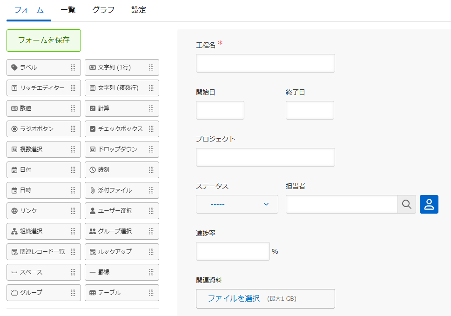451x316 pixels.
Task: Open the user picker blue button
Action: coord(429,204)
